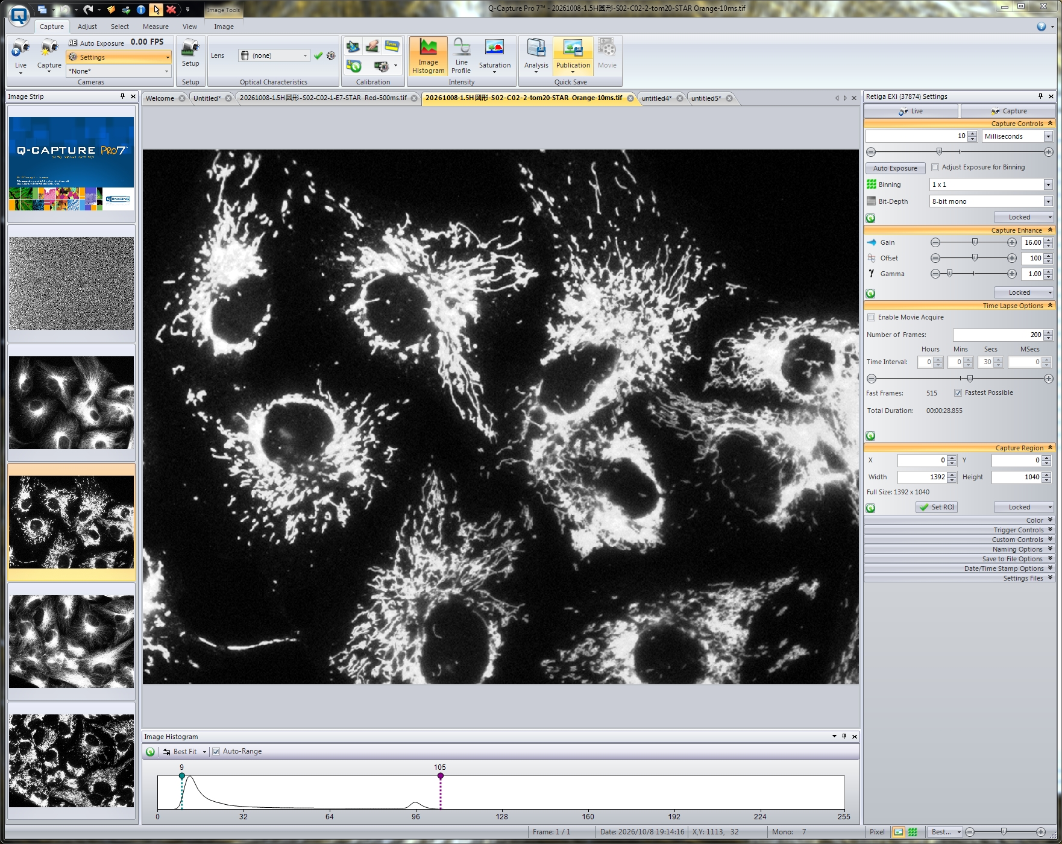The width and height of the screenshot is (1062, 844).
Task: Click the Capture button in Retiga settings
Action: click(1008, 111)
